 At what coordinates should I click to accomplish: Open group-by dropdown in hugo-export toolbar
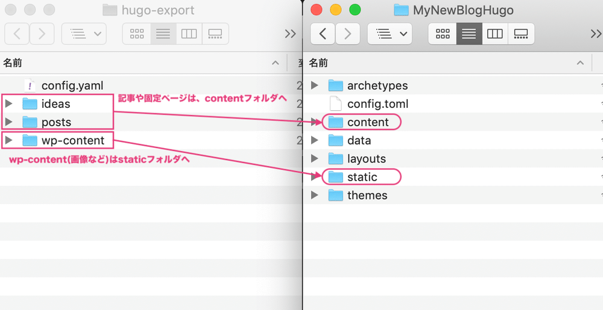[x=84, y=34]
